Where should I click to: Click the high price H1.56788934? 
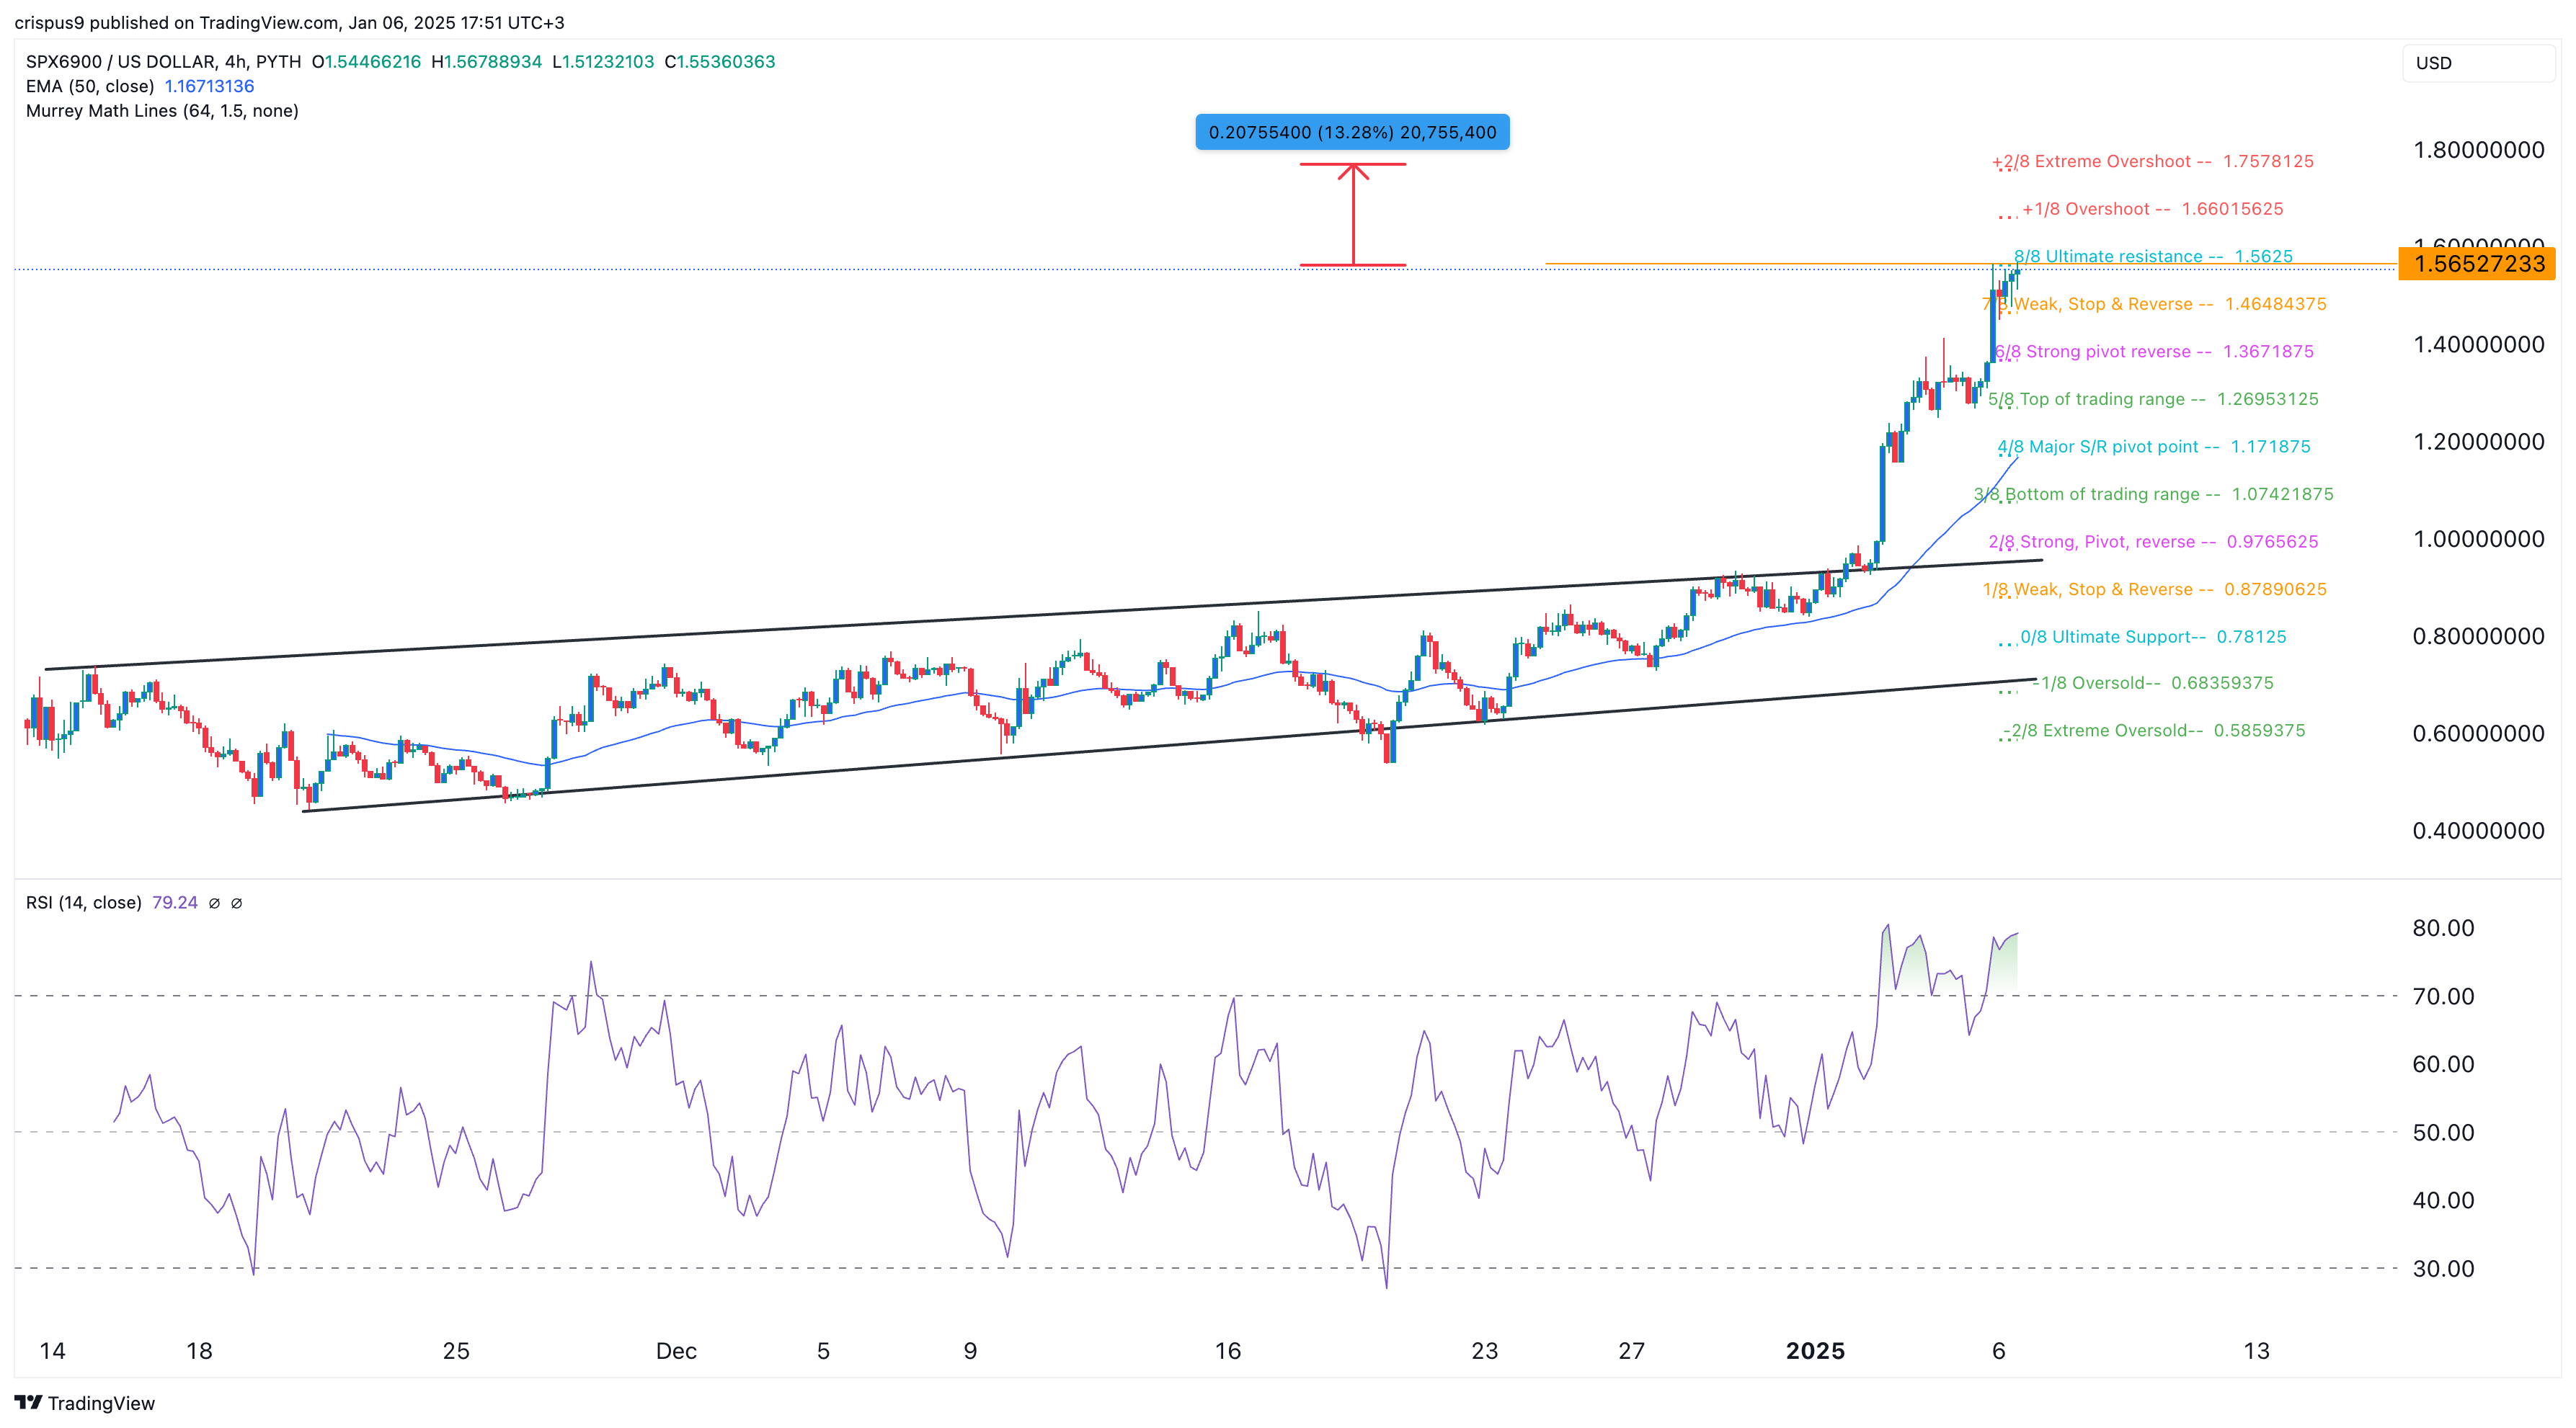pos(487,62)
